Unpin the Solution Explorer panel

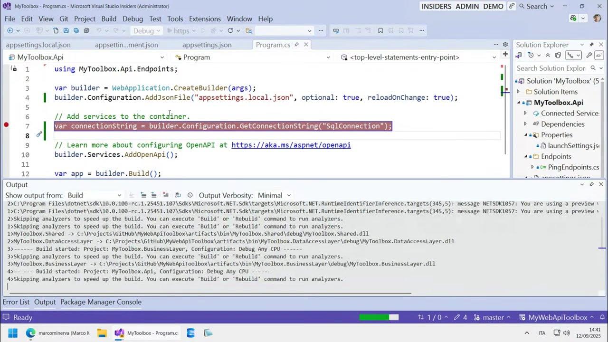[x=591, y=44]
